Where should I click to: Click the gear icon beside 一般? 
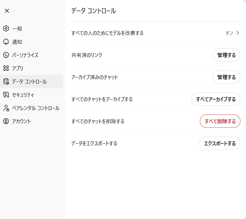pyautogui.click(x=6, y=29)
